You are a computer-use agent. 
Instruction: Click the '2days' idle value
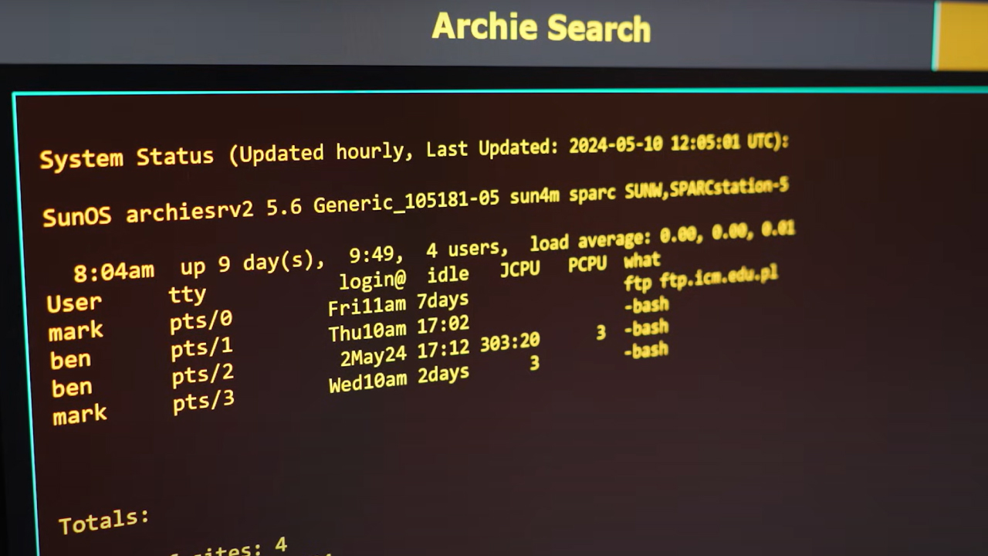(443, 375)
